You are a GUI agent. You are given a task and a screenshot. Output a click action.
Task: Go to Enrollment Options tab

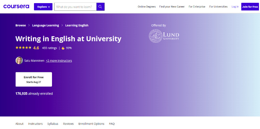point(92,124)
